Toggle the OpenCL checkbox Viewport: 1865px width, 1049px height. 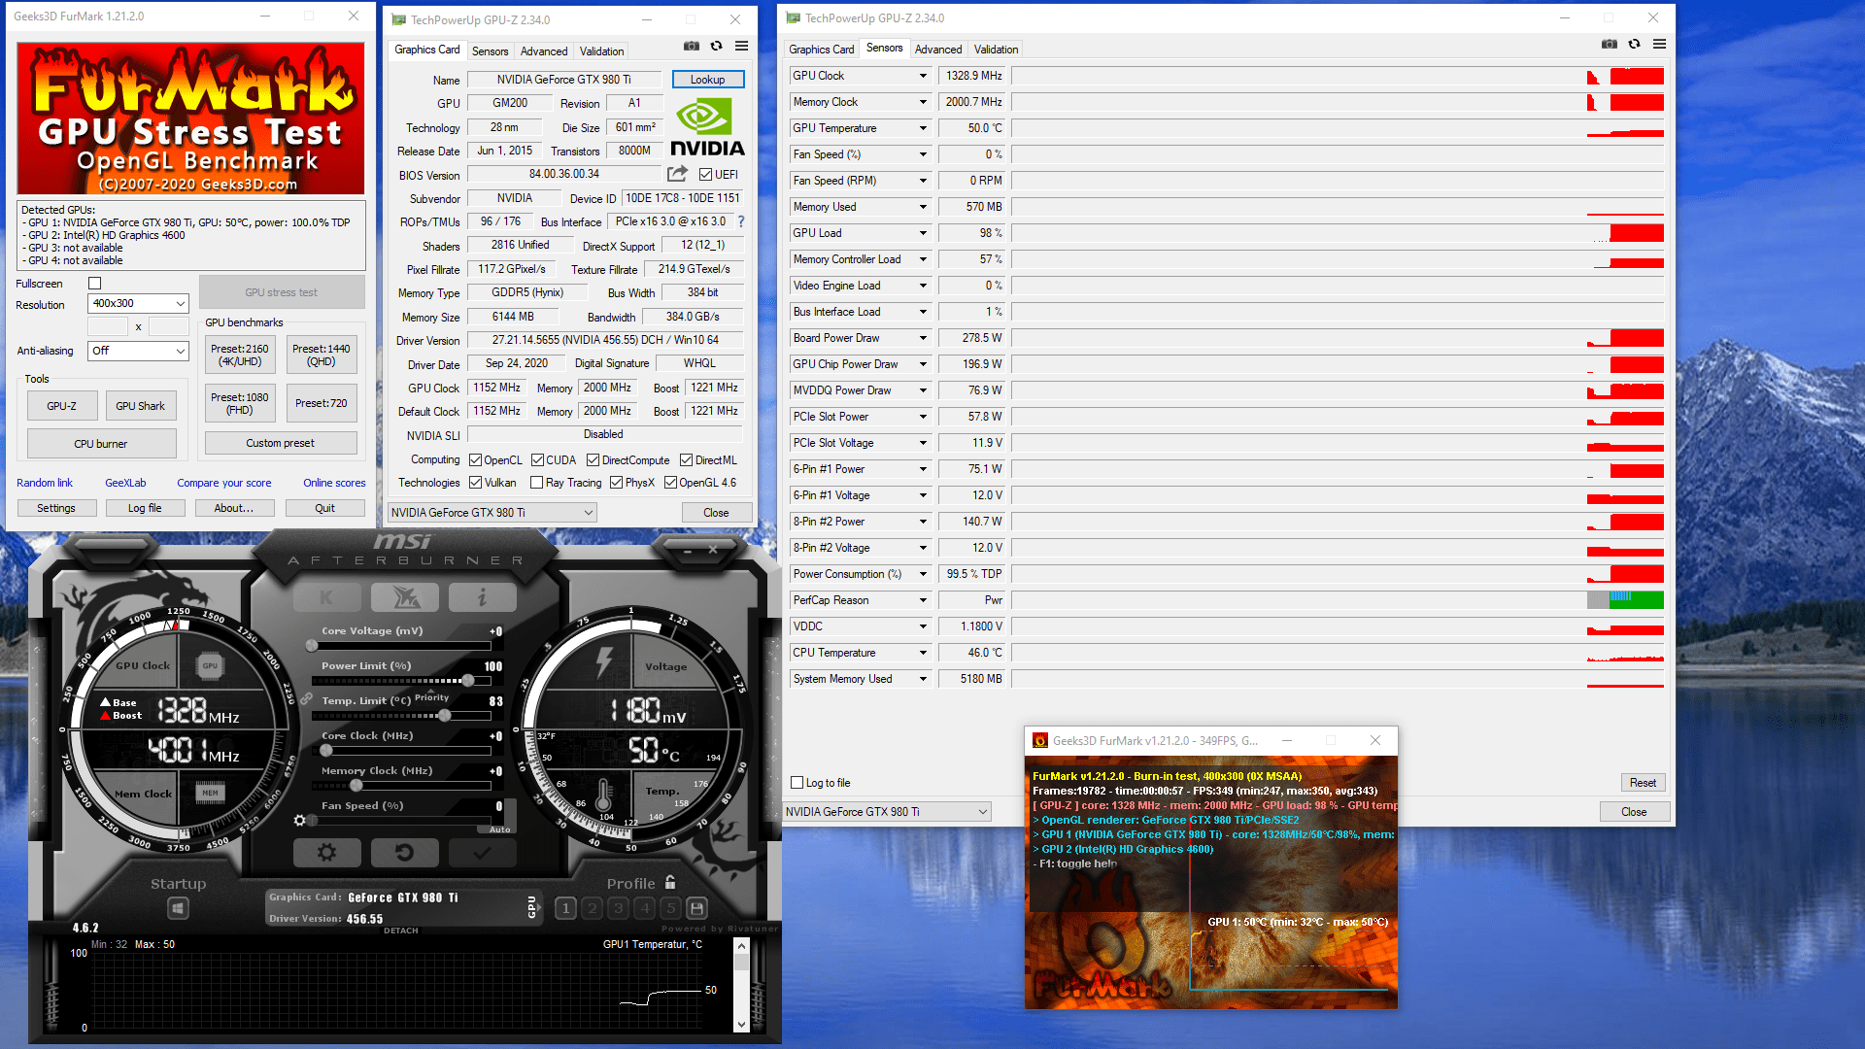coord(475,460)
